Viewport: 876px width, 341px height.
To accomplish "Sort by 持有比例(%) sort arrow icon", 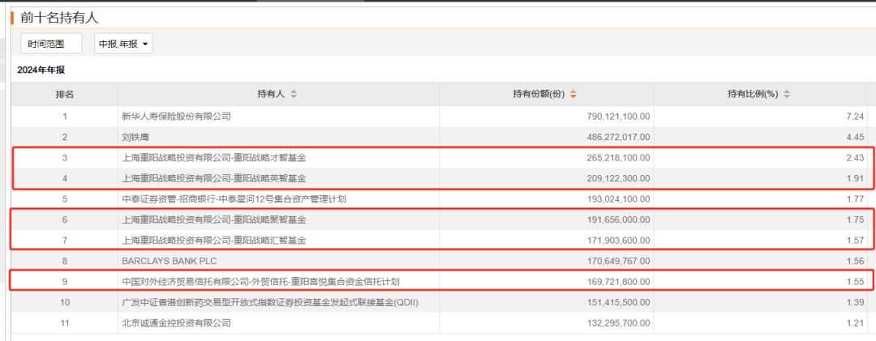I will pyautogui.click(x=787, y=94).
